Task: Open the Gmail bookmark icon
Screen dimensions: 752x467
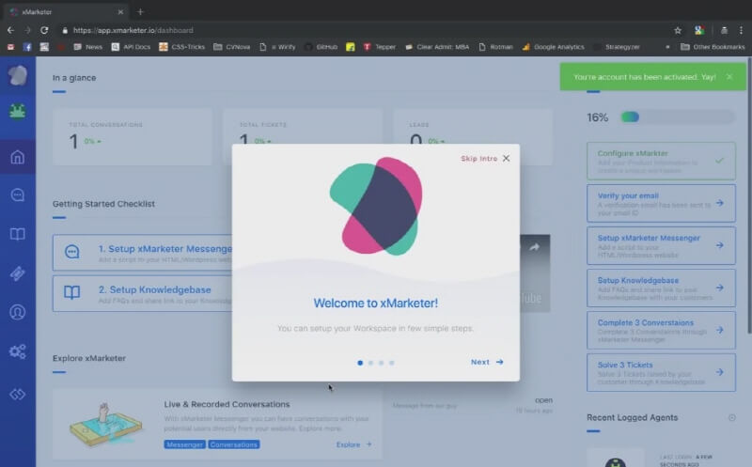Action: click(10, 47)
